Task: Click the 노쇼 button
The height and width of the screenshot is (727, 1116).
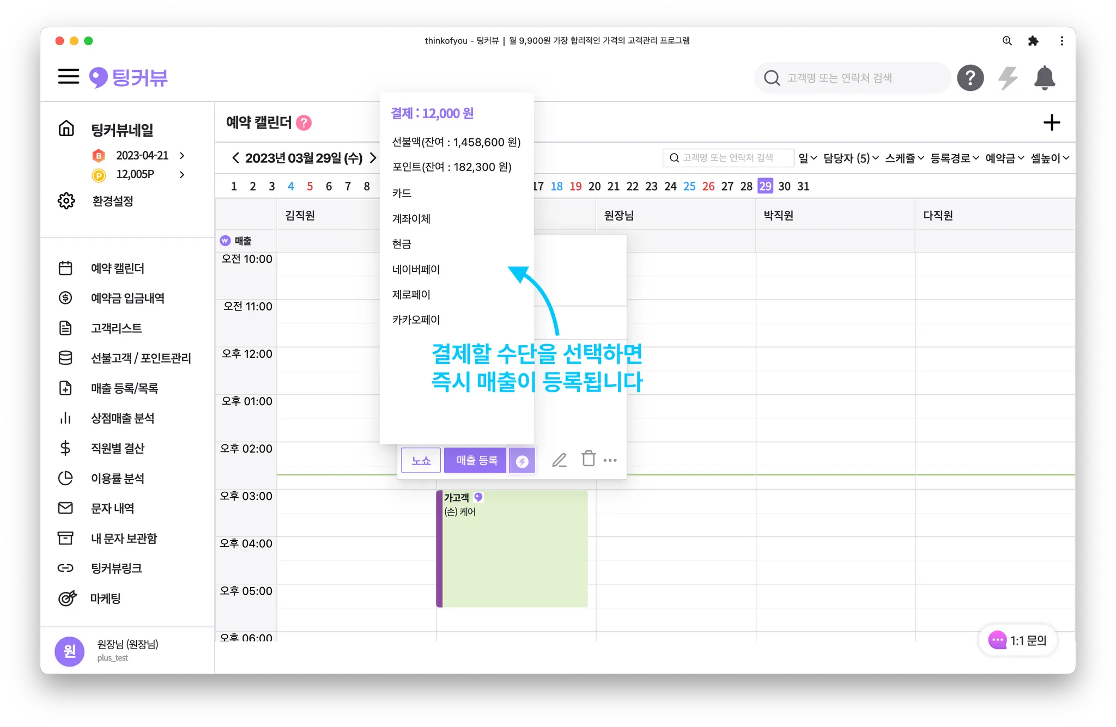Action: [x=421, y=461]
